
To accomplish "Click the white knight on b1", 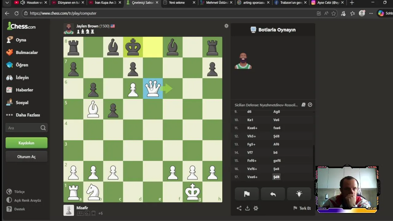I will point(93,192).
